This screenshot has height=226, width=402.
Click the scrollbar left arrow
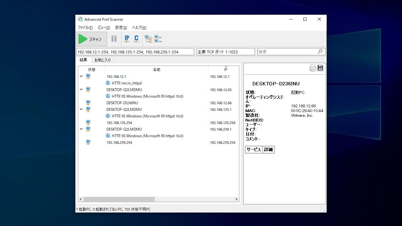pos(81,199)
